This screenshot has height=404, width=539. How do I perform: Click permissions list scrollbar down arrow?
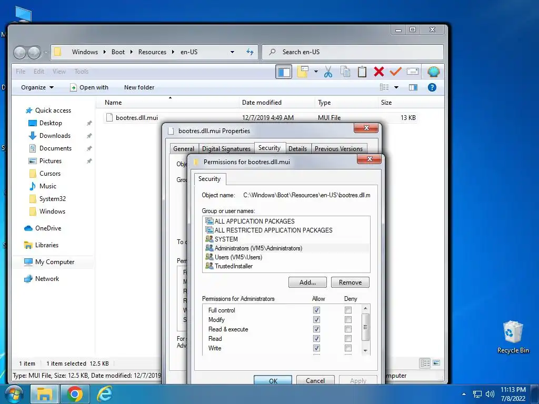365,351
